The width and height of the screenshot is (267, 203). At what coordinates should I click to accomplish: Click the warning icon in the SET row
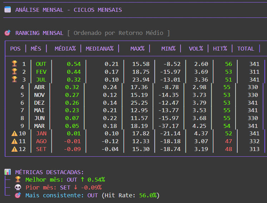14,149
